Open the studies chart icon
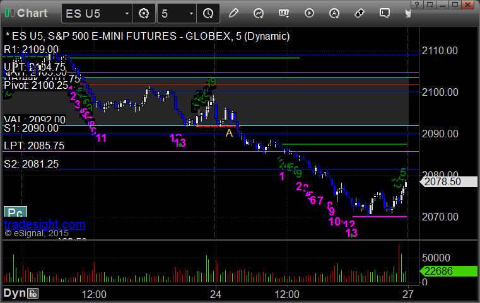Viewport: 480px width, 303px height. coord(259,13)
